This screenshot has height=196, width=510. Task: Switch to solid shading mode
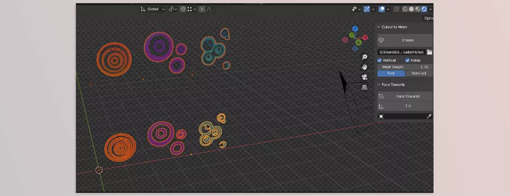click(411, 9)
